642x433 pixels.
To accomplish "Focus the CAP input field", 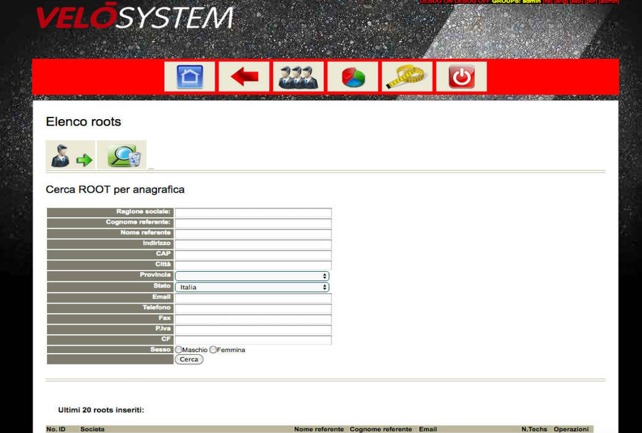I will click(x=253, y=255).
